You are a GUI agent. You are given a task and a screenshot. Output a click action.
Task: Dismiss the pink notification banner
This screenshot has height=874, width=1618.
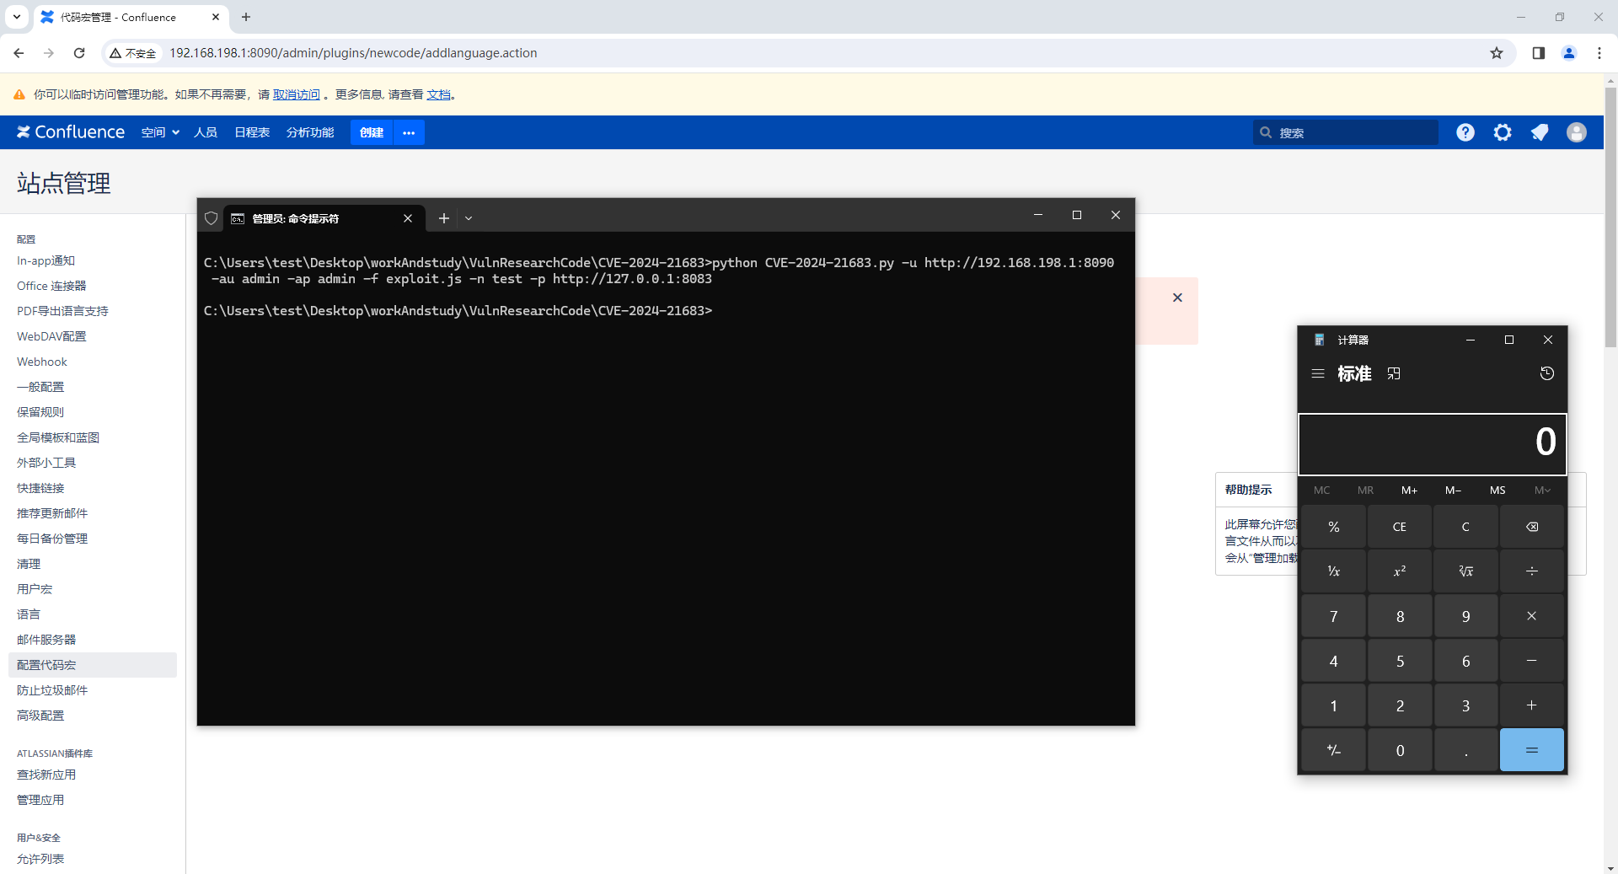(x=1177, y=298)
